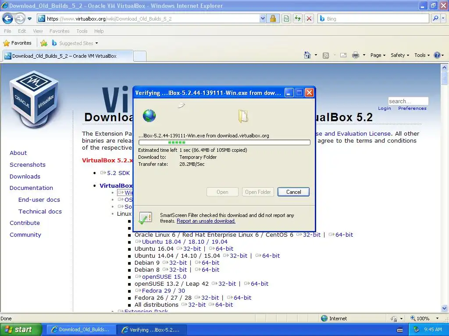Select the Download_Old_Builds_5_2 browser tab
Image resolution: width=449 pixels, height=336 pixels.
(68, 56)
